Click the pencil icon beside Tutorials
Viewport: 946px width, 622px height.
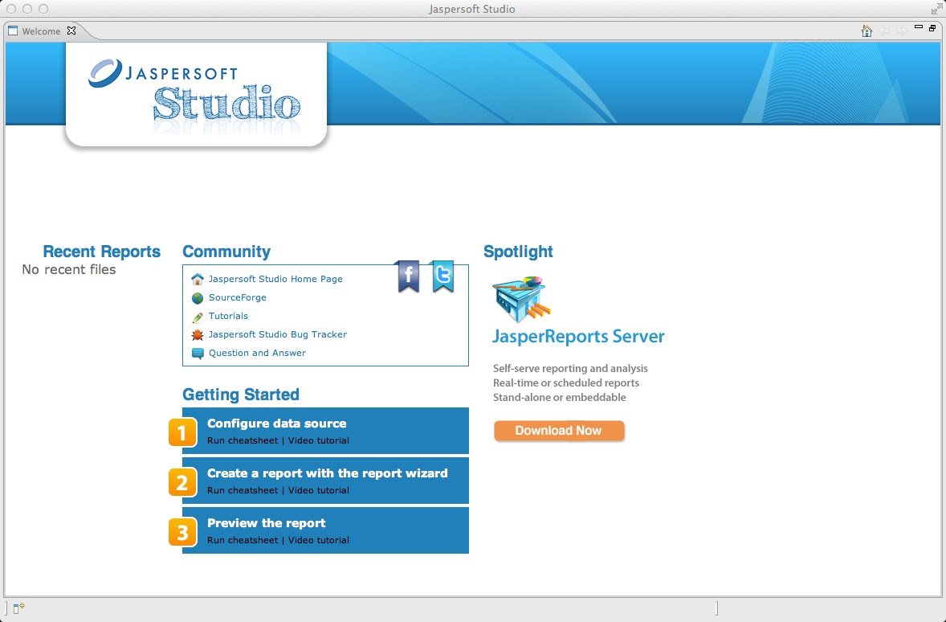198,317
